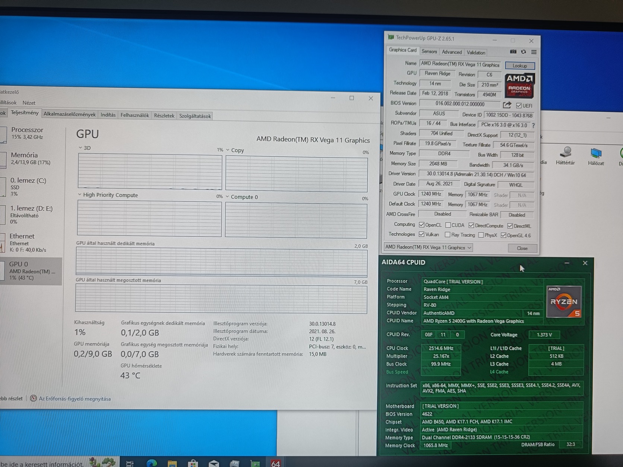Open Microsoft Store from the taskbar
Screen dimensions: 623x467
(x=193, y=463)
